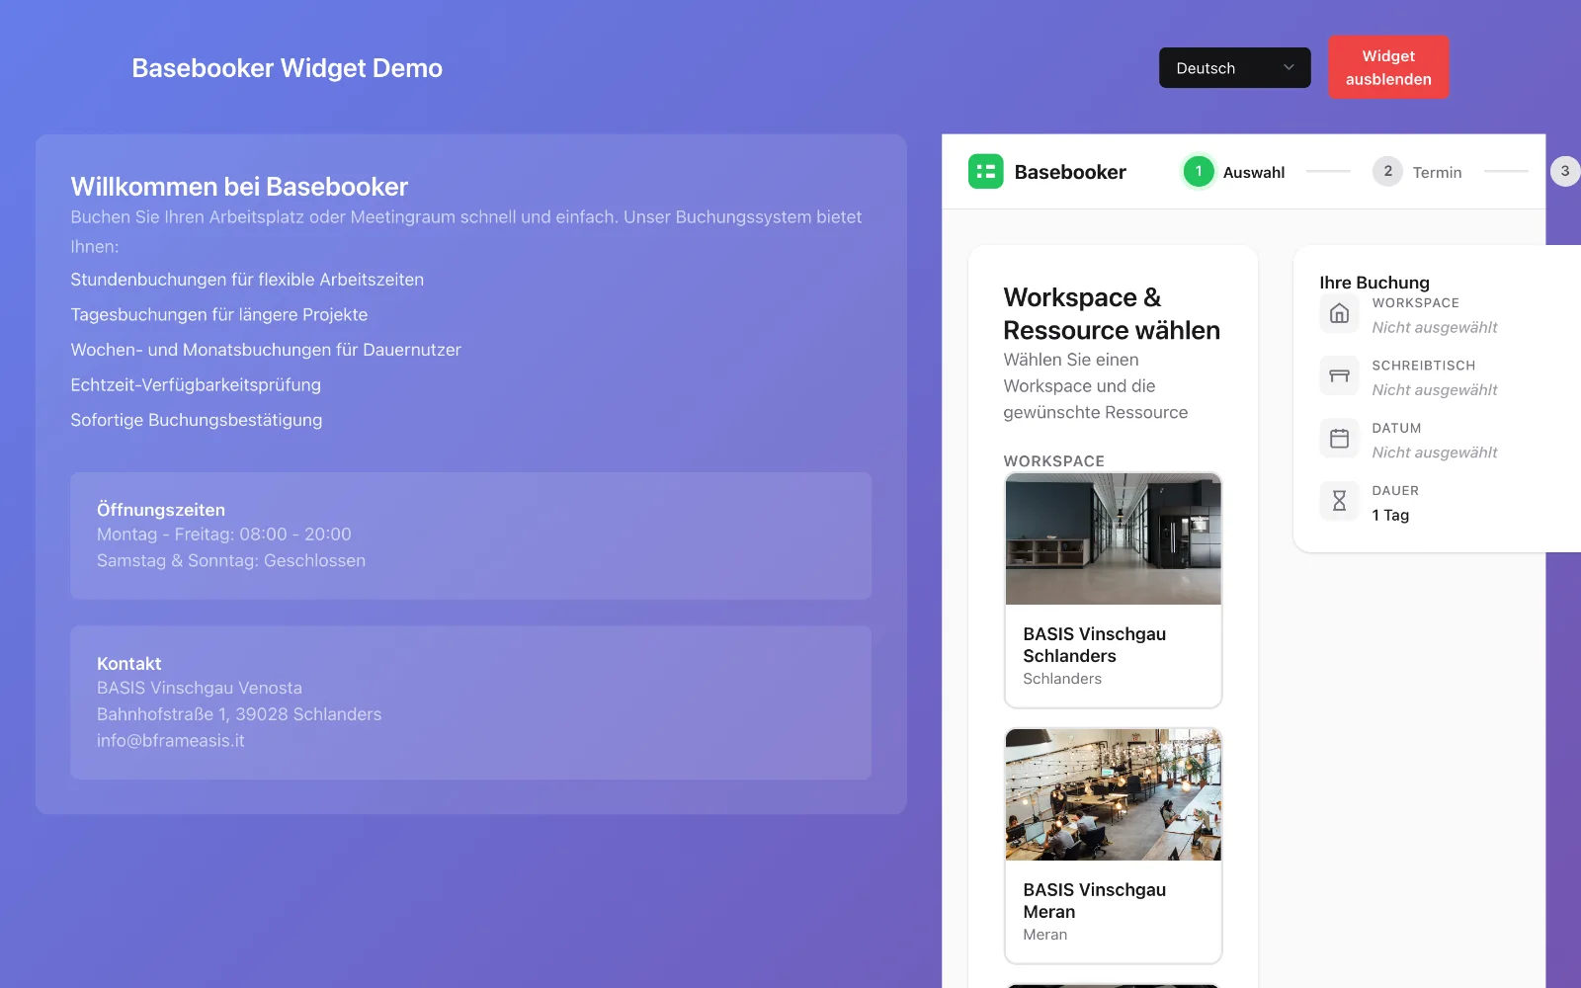The image size is (1581, 988).
Task: Click the Meran coworking space photo
Action: click(1113, 794)
